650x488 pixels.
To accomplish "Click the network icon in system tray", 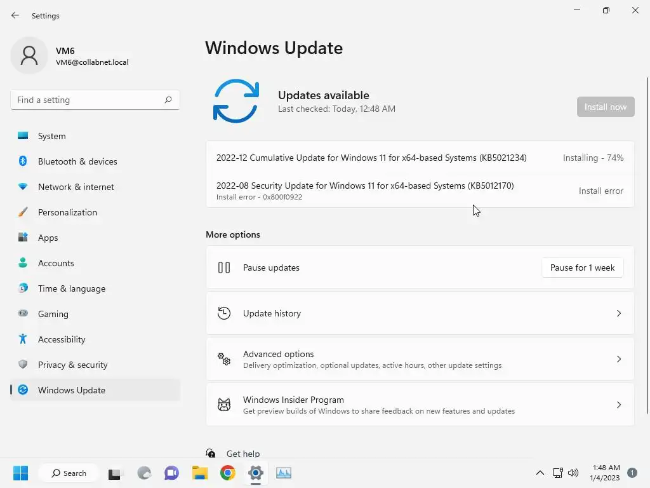I will pos(557,473).
